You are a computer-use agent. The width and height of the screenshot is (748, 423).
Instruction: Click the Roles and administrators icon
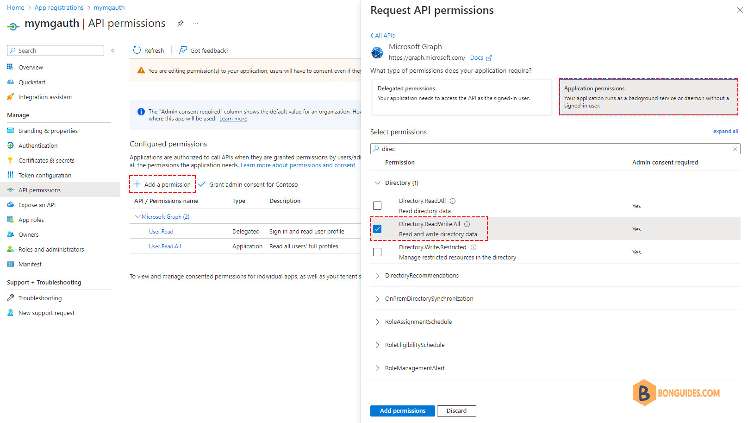point(10,249)
